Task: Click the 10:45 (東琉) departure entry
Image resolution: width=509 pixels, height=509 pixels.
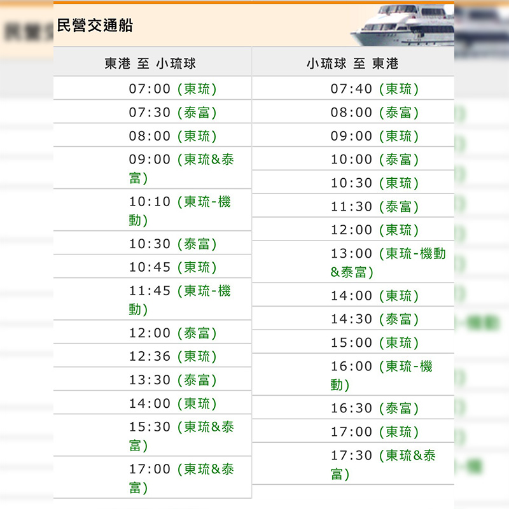Action: pos(172,267)
